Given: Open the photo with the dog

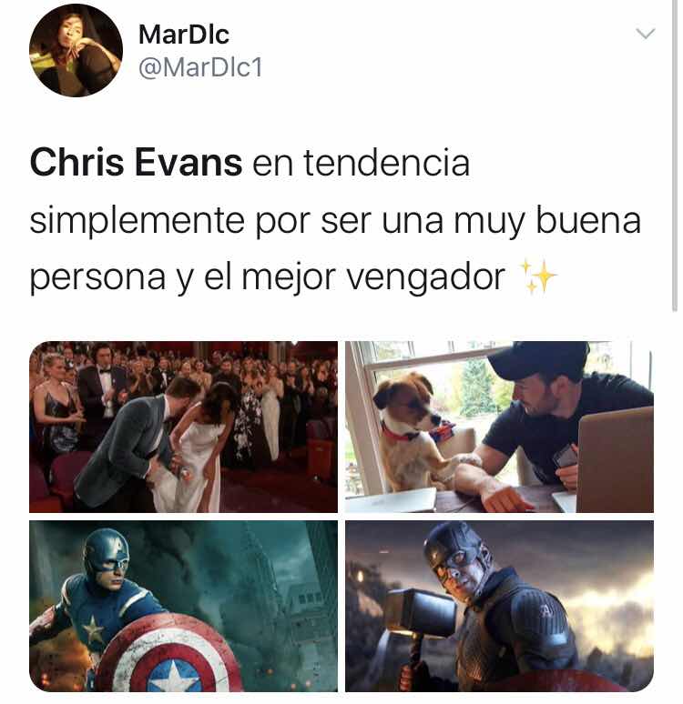Looking at the screenshot, I should pos(499,427).
